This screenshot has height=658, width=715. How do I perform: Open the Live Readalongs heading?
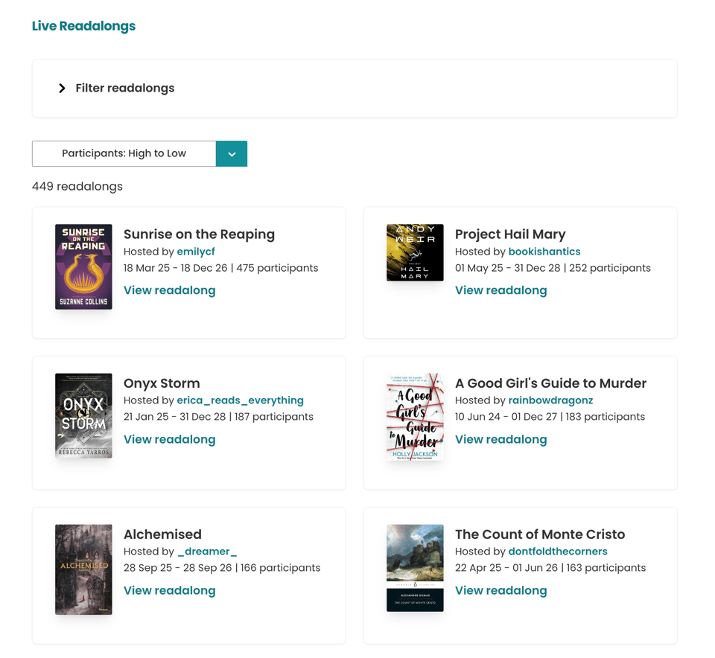[x=83, y=25]
